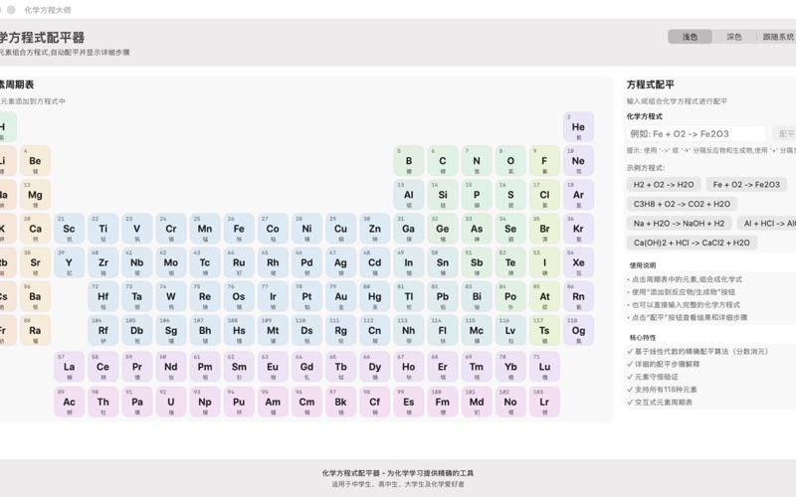Click the Iron (Fe) element tile

coord(239,230)
